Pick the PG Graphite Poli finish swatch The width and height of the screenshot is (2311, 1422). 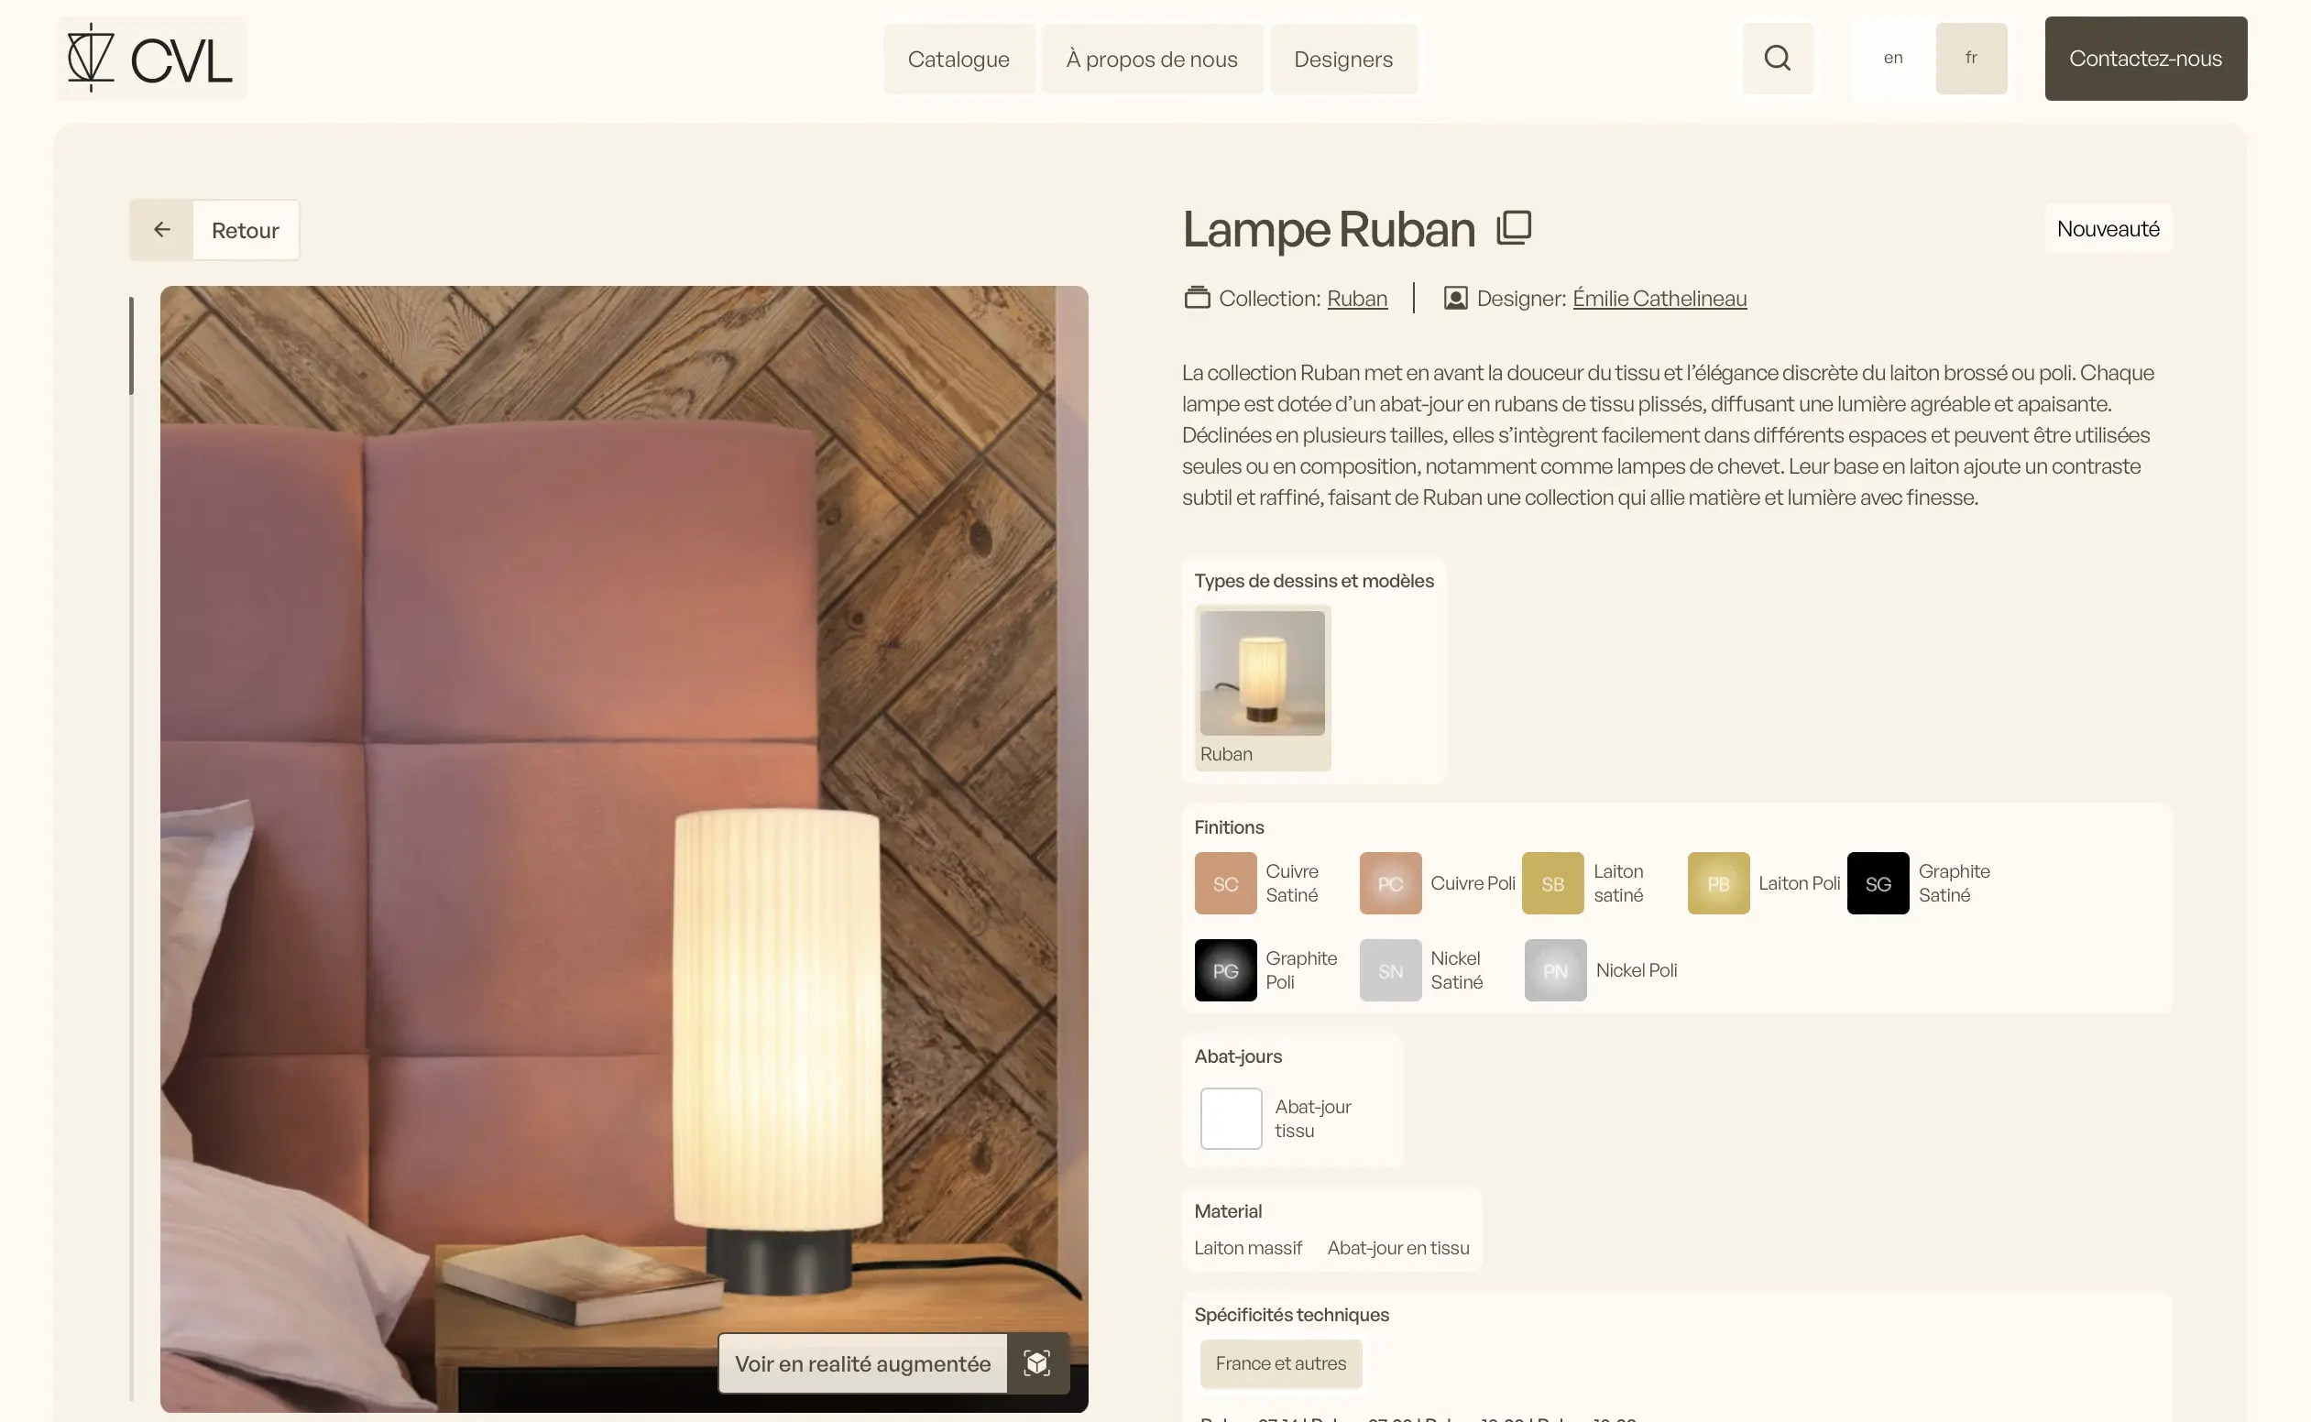[x=1224, y=969]
